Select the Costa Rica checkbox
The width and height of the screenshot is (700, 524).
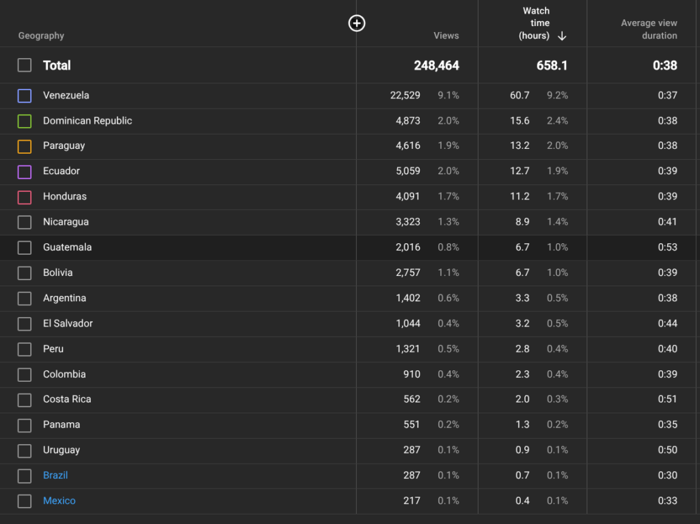click(25, 400)
